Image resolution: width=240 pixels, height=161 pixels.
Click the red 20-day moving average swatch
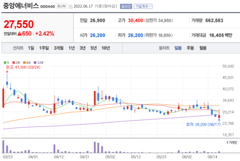[x=14, y=63]
